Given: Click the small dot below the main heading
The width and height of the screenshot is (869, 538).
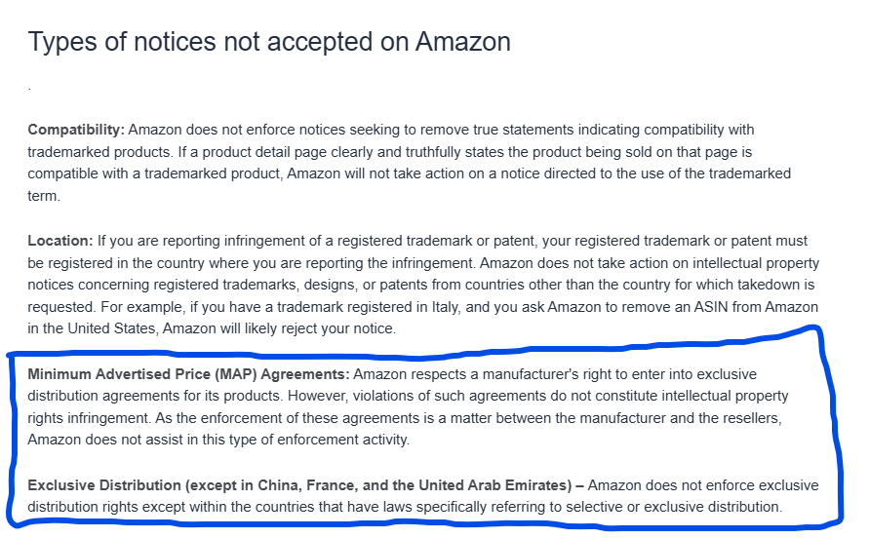Looking at the screenshot, I should (29, 89).
